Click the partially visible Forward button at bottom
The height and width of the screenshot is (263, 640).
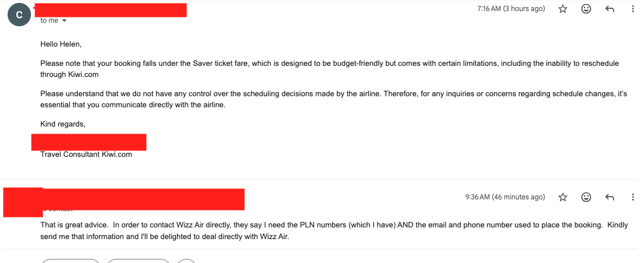coord(139,261)
